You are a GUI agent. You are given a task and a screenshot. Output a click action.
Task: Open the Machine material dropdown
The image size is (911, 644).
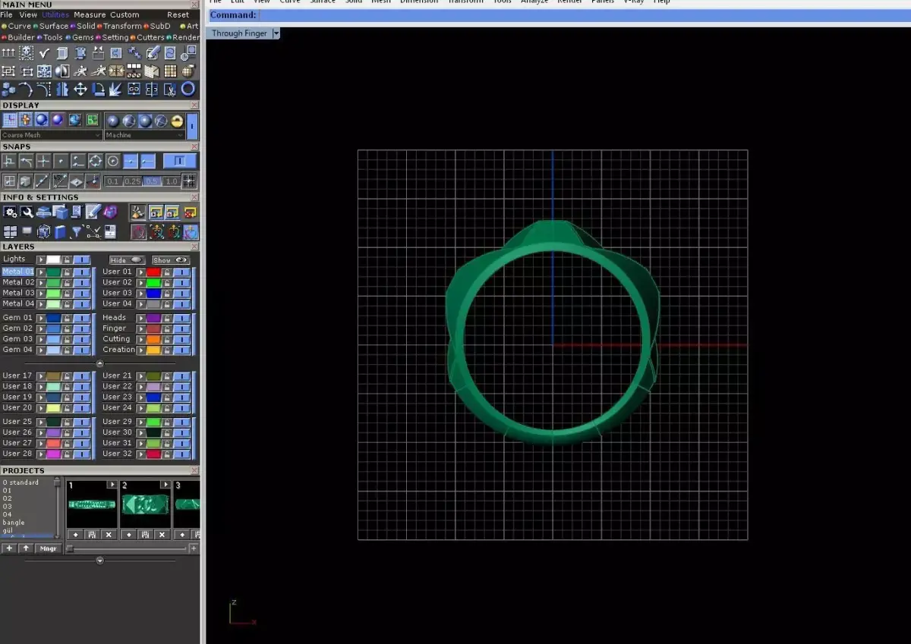(x=144, y=135)
